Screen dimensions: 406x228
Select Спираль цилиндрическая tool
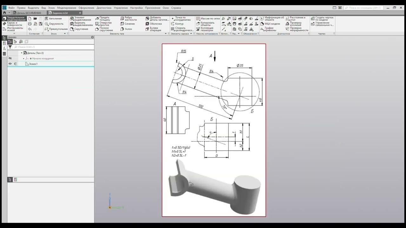click(x=182, y=29)
